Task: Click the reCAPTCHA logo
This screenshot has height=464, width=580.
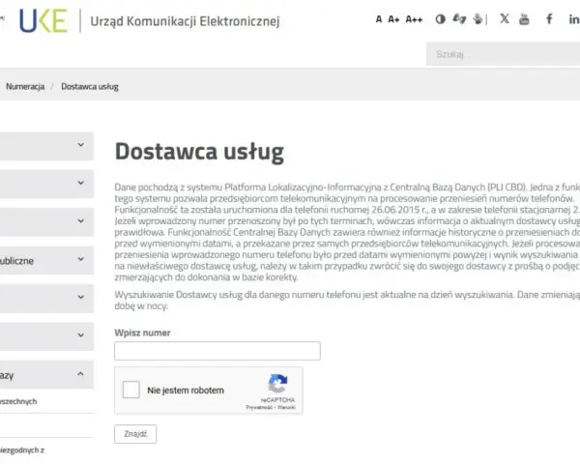Action: click(x=277, y=383)
